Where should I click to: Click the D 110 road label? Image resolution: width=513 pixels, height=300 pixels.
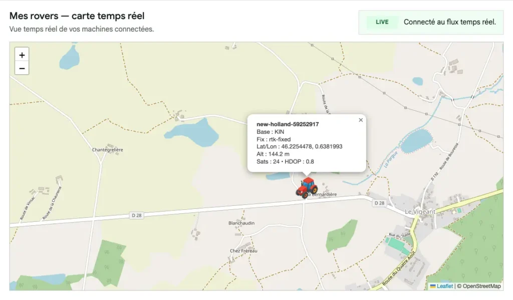coord(434,176)
